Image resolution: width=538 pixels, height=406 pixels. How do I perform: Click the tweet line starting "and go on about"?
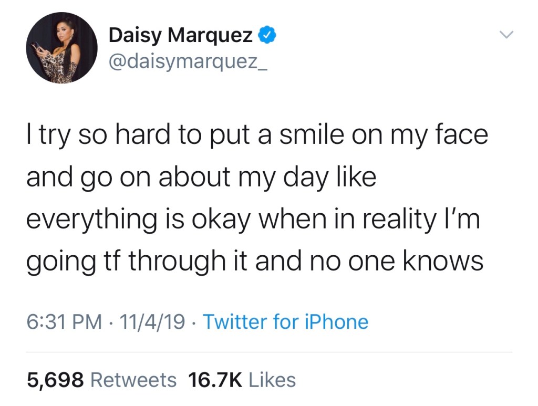[202, 177]
